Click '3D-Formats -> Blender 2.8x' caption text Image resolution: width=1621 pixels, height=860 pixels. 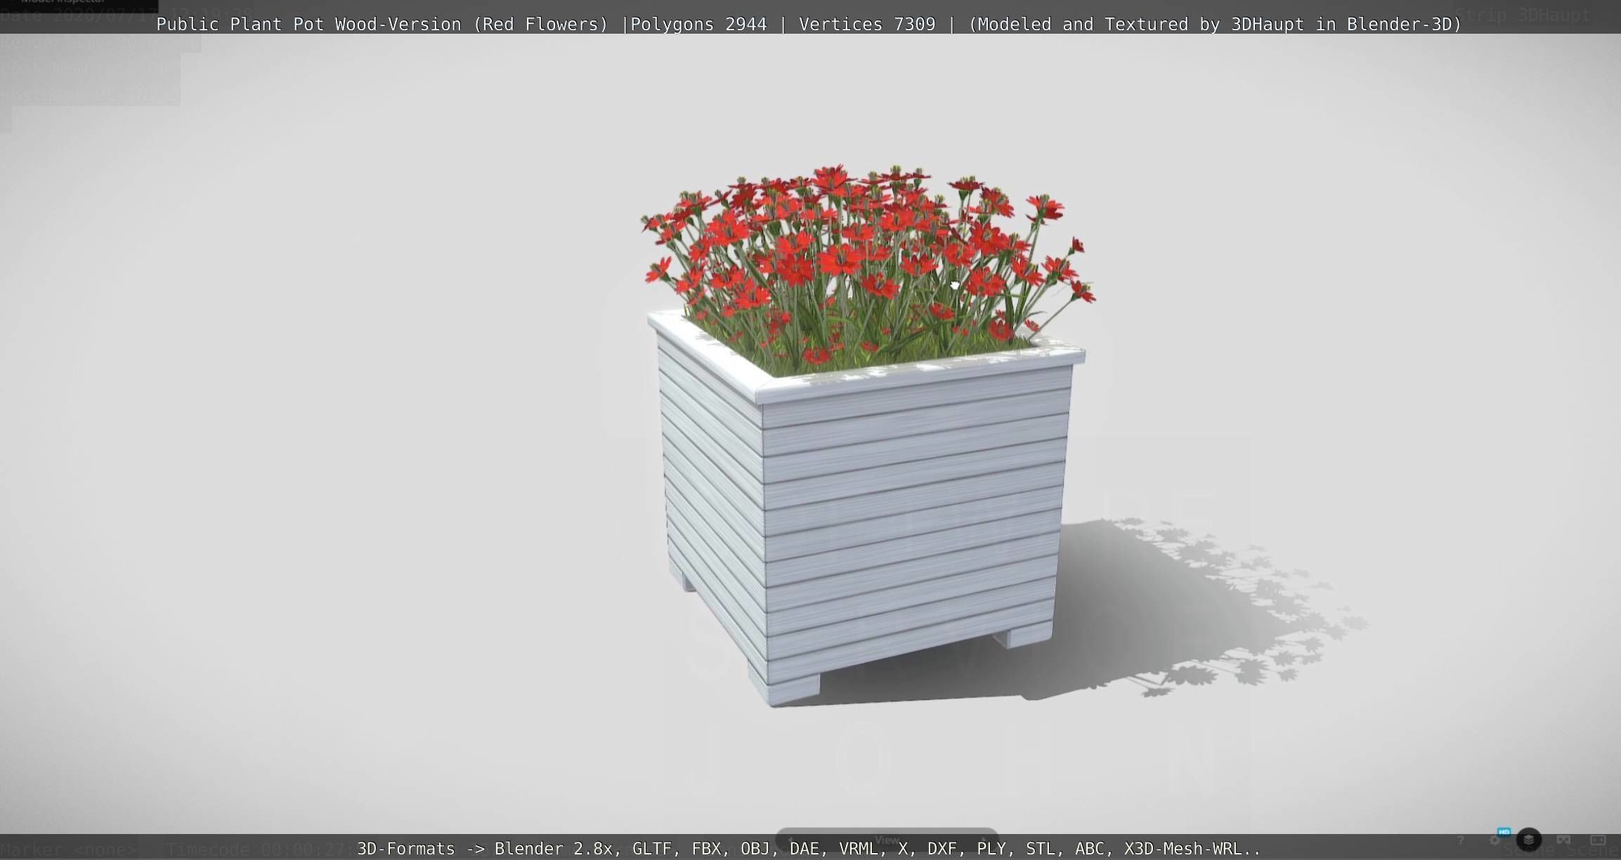pos(485,849)
